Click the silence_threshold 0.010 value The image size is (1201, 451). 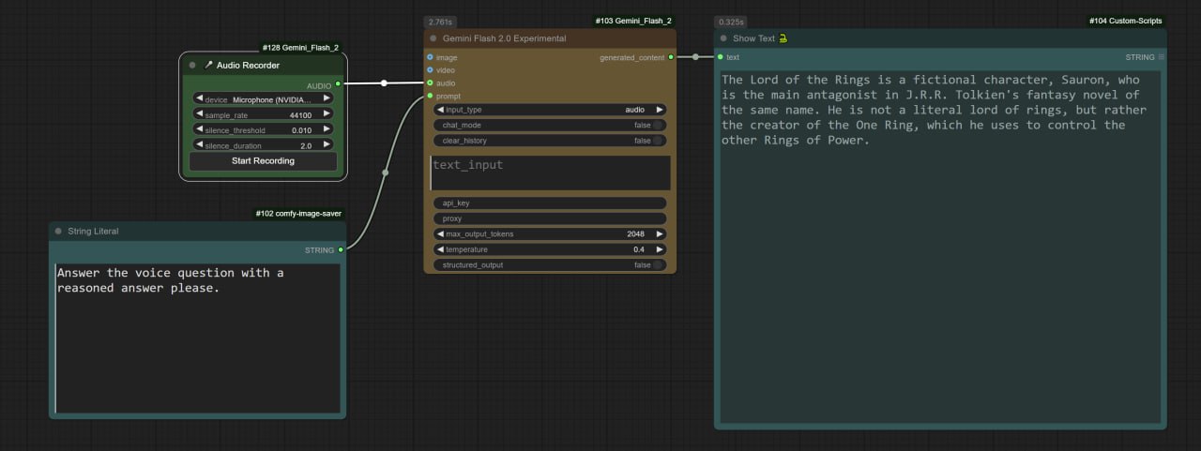click(301, 130)
